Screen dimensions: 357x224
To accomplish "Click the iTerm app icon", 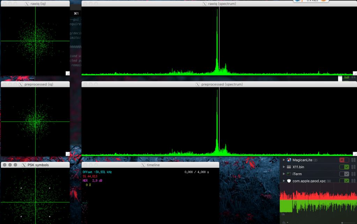I will coord(289,174).
